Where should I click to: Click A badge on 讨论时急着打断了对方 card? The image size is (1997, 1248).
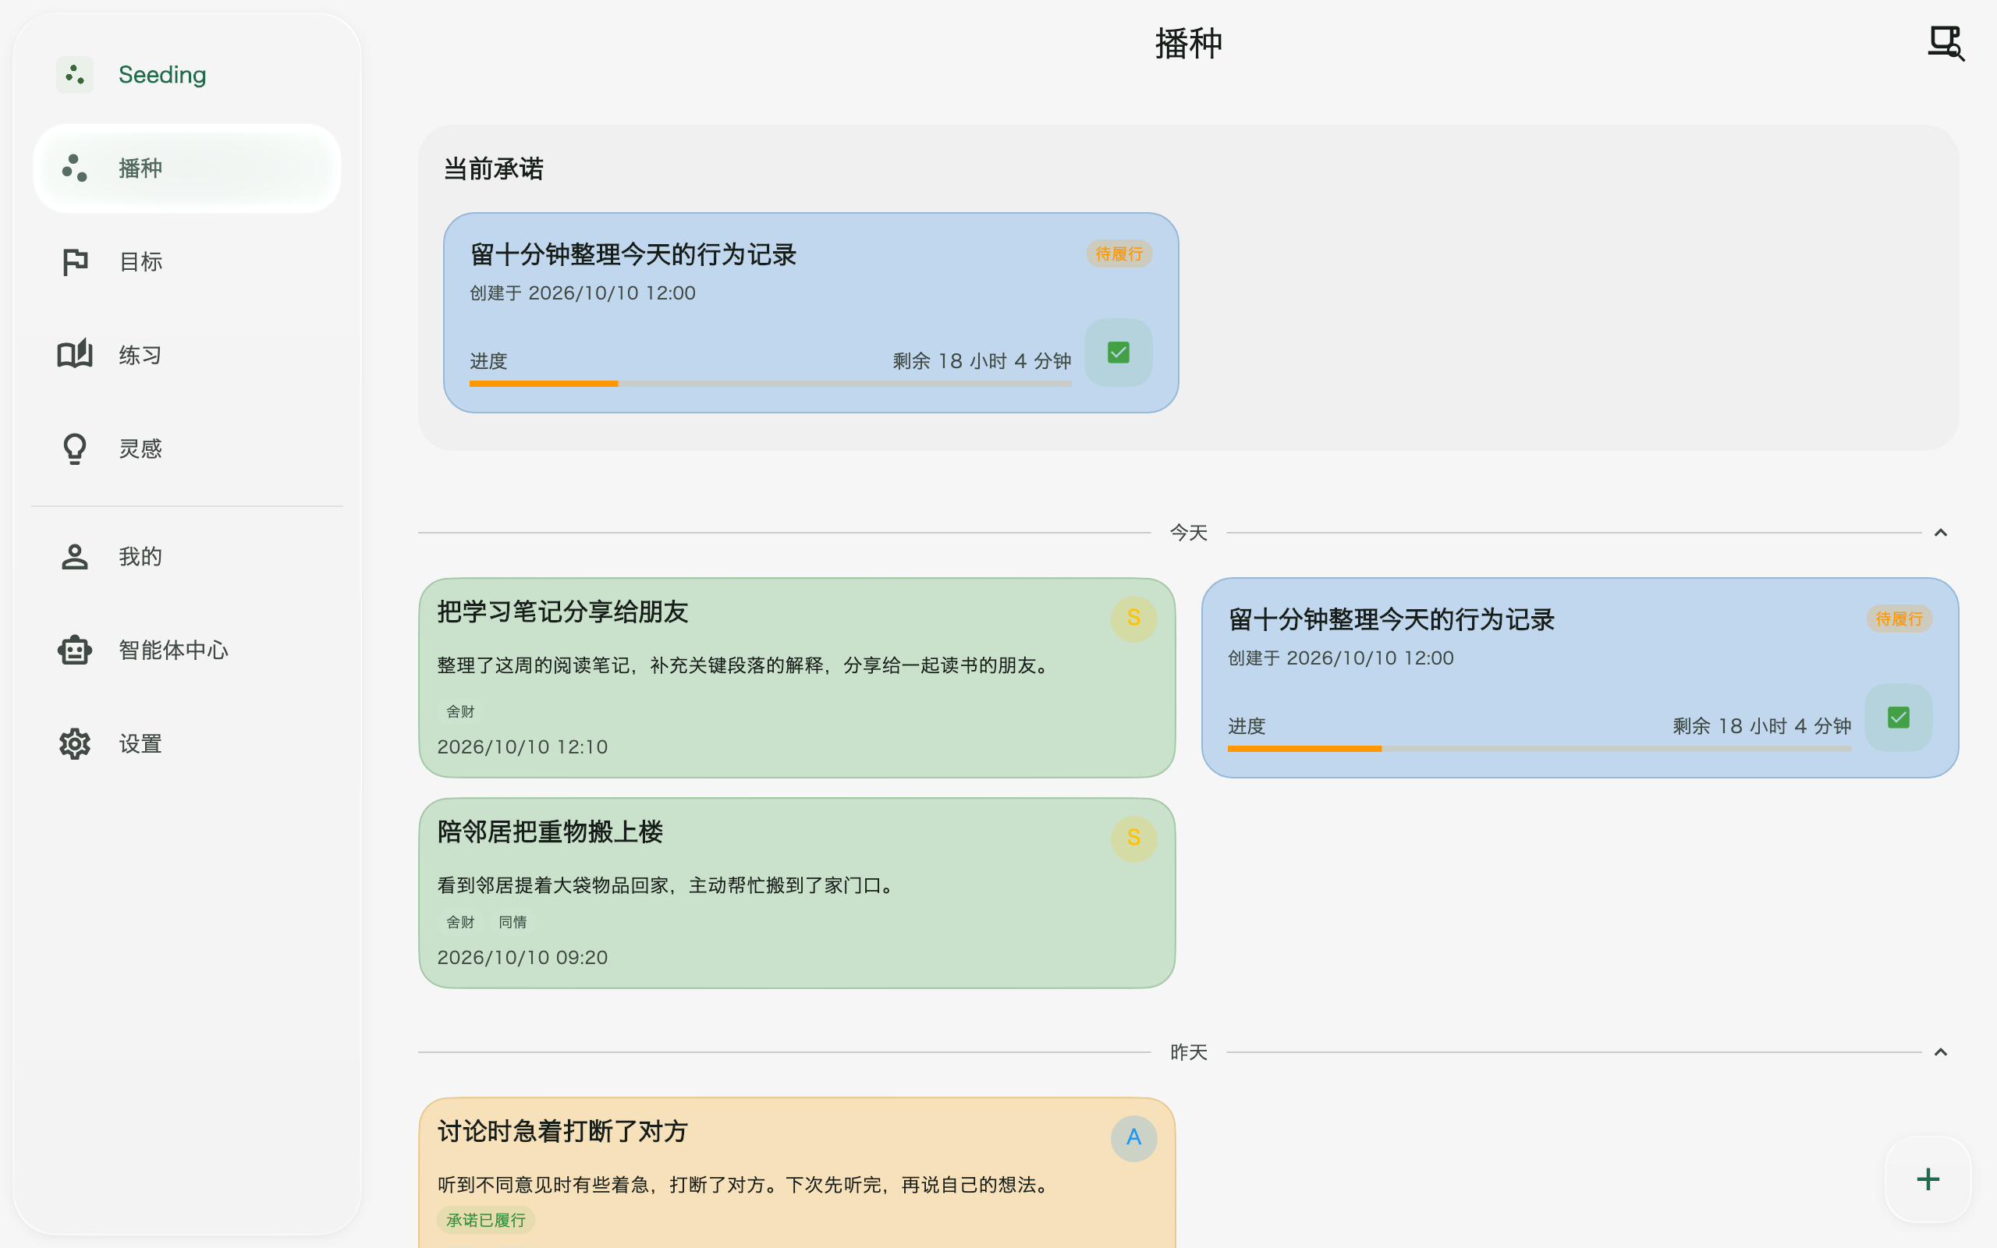[x=1133, y=1138]
